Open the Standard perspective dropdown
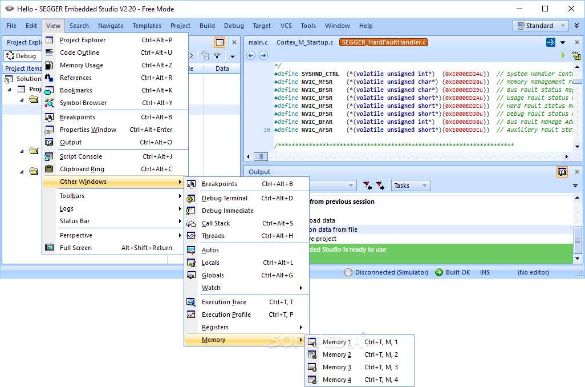Image resolution: width=585 pixels, height=387 pixels. pyautogui.click(x=541, y=26)
